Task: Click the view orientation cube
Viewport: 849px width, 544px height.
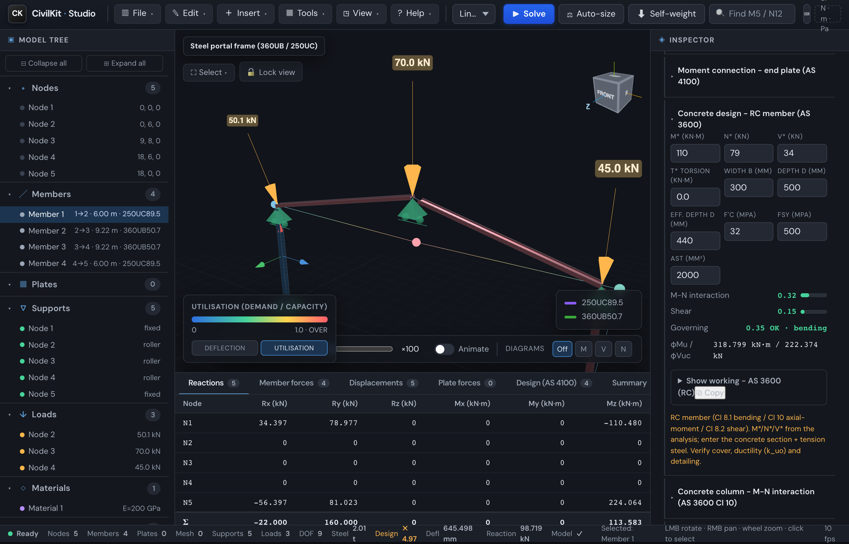Action: (x=613, y=92)
